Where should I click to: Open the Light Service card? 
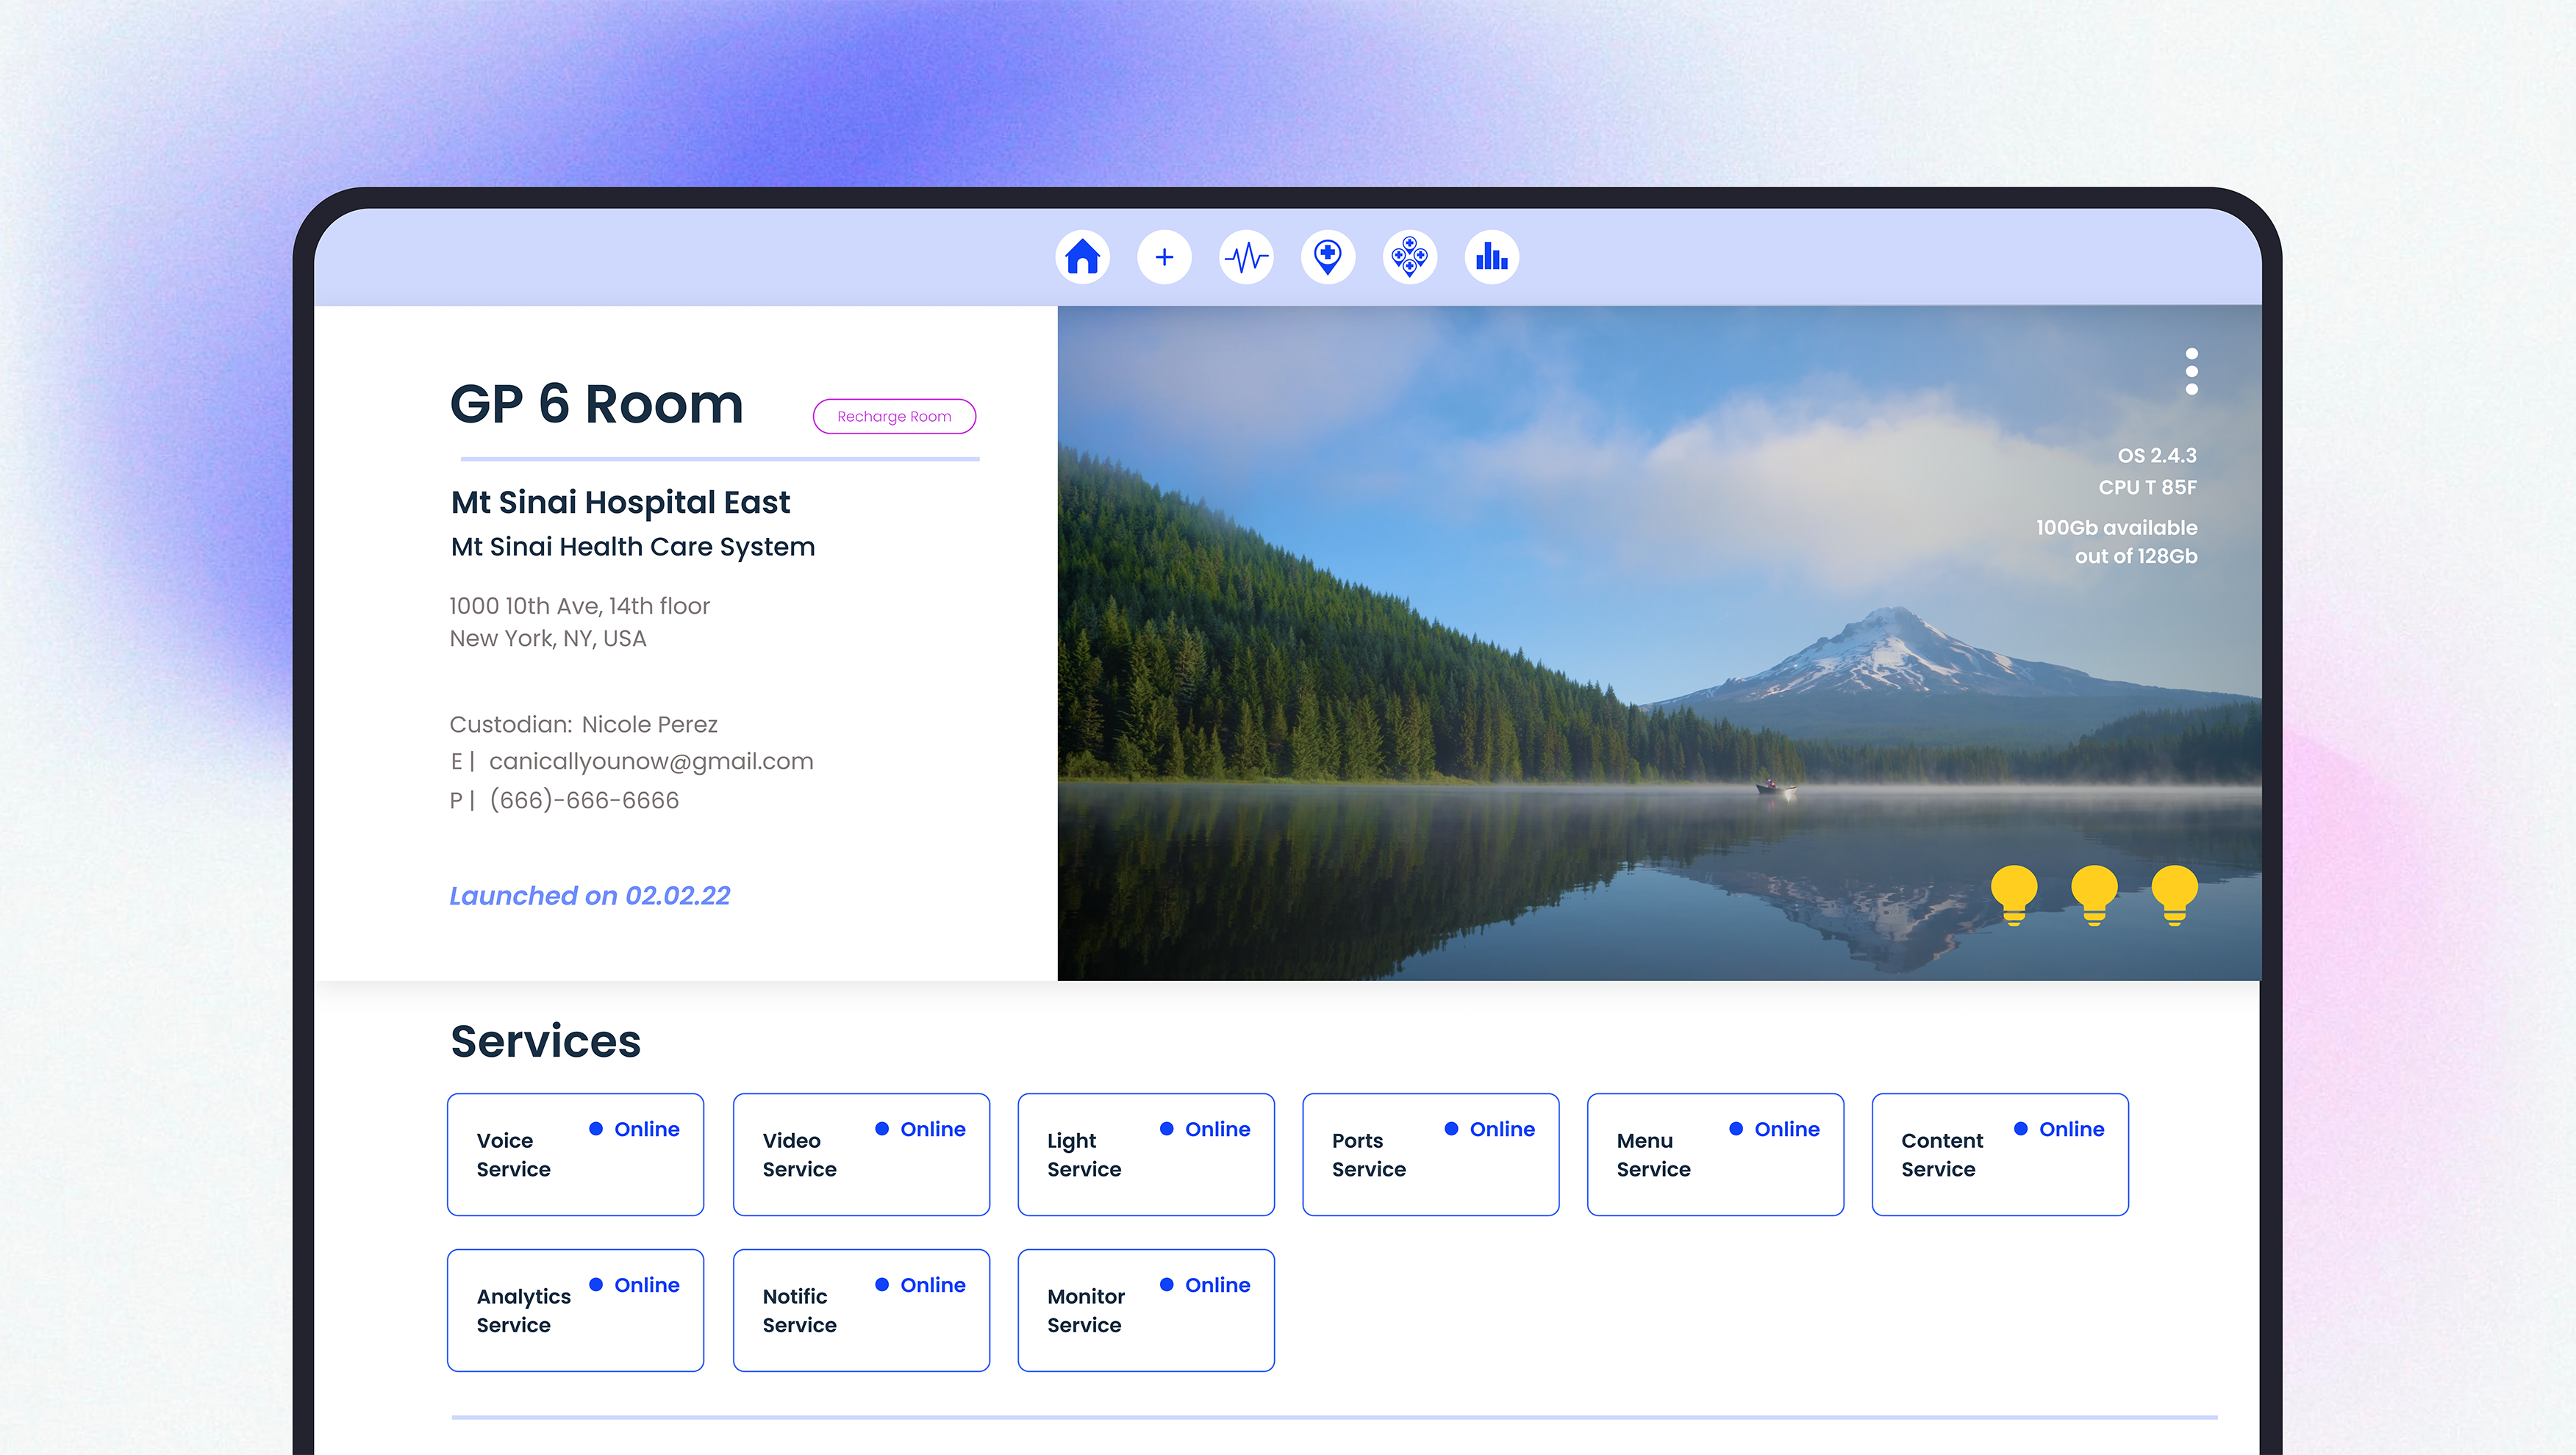point(1146,1154)
